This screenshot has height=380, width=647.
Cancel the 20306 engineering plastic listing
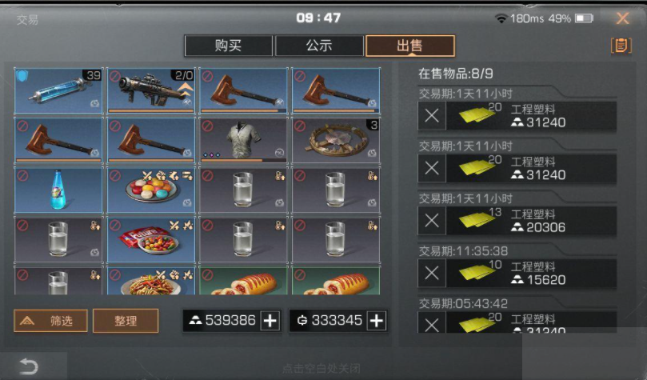tap(432, 221)
